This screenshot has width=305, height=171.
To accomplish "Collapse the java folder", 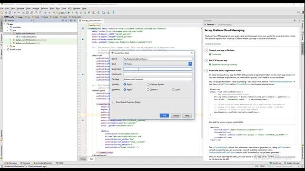I will click(8, 30).
